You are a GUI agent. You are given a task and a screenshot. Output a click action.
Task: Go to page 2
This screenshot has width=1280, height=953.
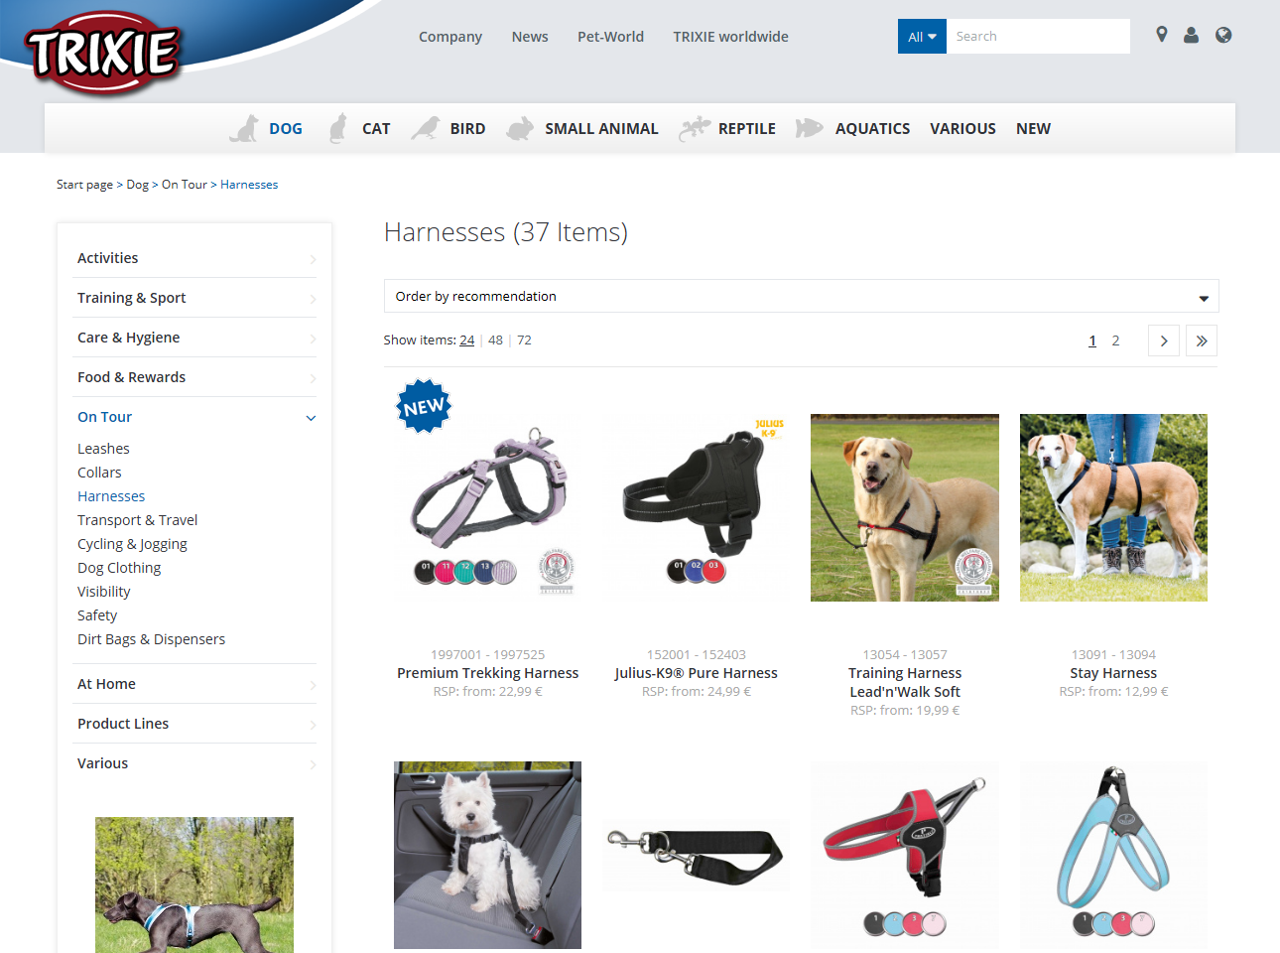point(1115,340)
